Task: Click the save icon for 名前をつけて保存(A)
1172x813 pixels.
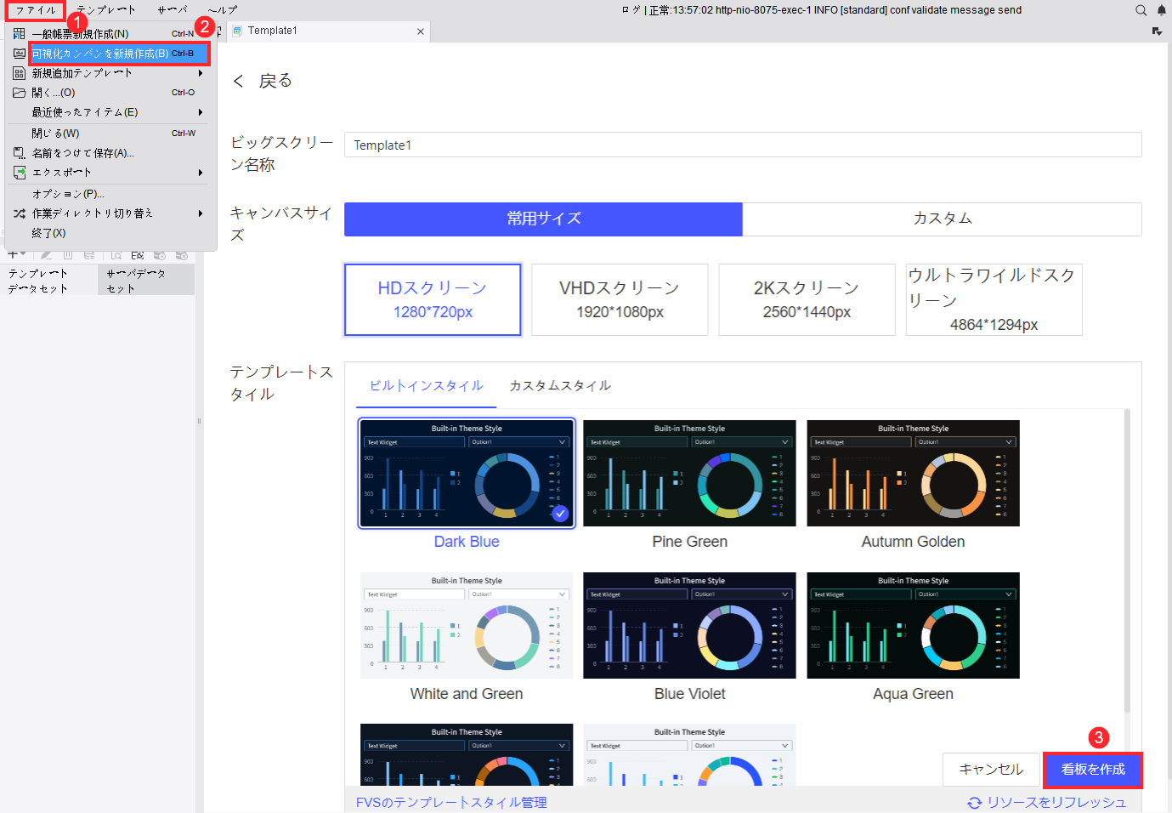Action: [x=19, y=153]
